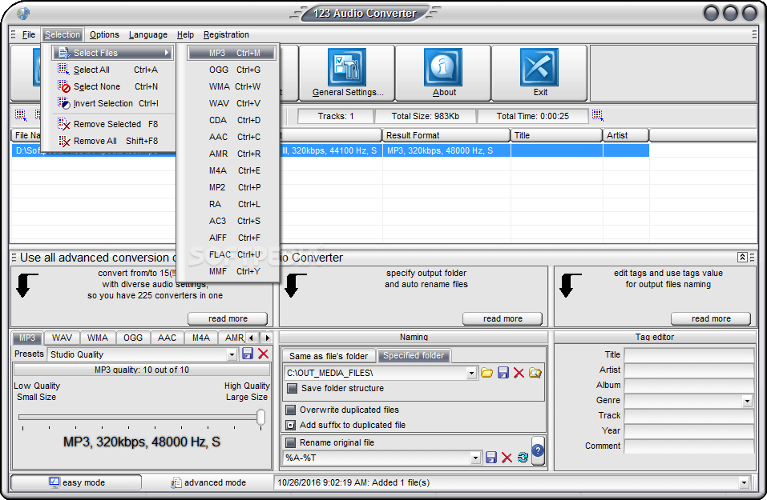Open the output folder in explorer icon
Screen dimensions: 767x500
pos(535,373)
